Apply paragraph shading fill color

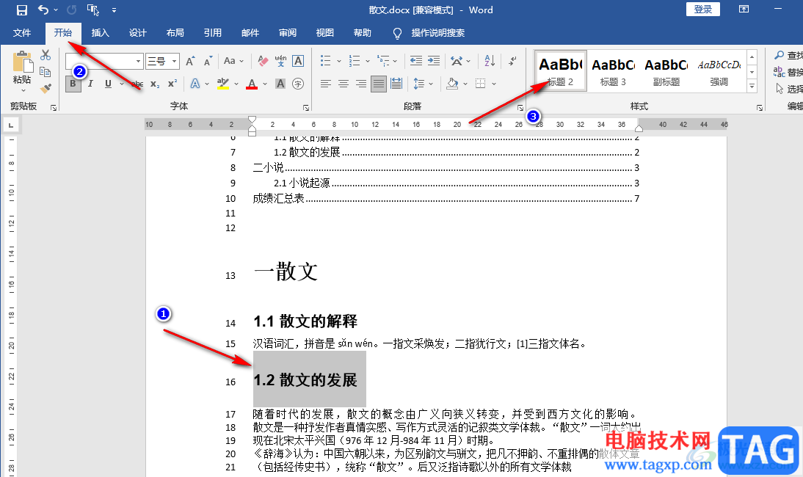pyautogui.click(x=452, y=84)
